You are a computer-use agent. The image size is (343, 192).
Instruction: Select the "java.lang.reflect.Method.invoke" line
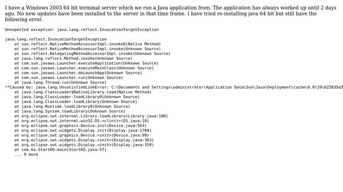73,58
